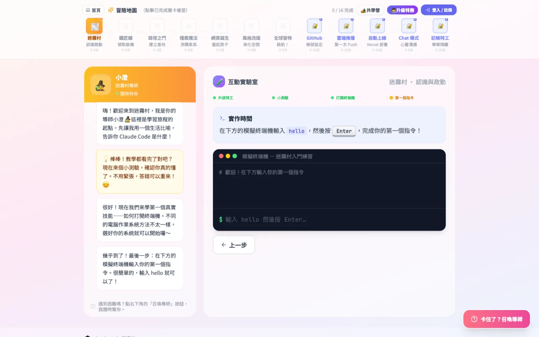The image size is (539, 337).
Task: Select the locked 全球發佈 level icon
Action: (x=283, y=26)
